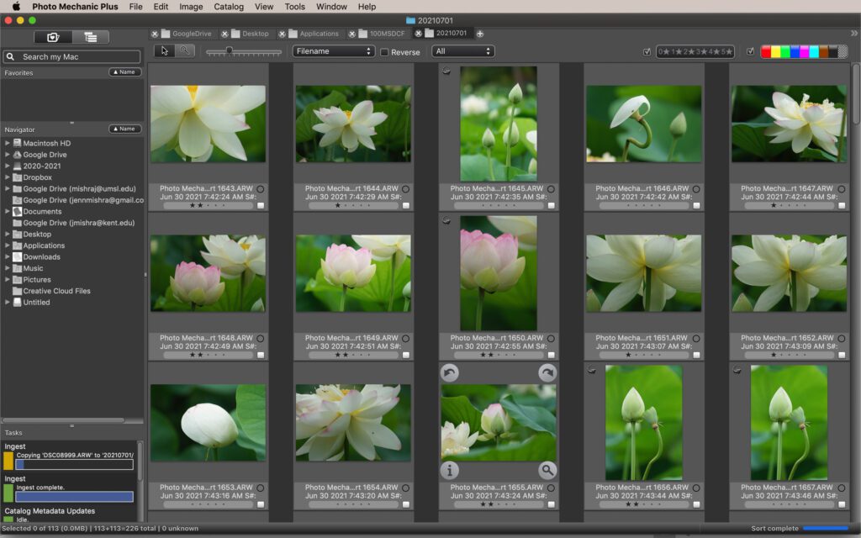Open the Catalog menu
This screenshot has height=538, width=861.
coord(228,7)
